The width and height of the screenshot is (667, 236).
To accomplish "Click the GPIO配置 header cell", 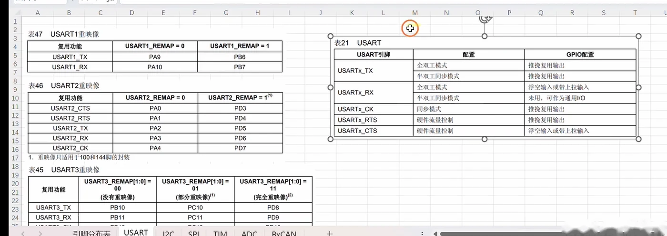I will 580,55.
